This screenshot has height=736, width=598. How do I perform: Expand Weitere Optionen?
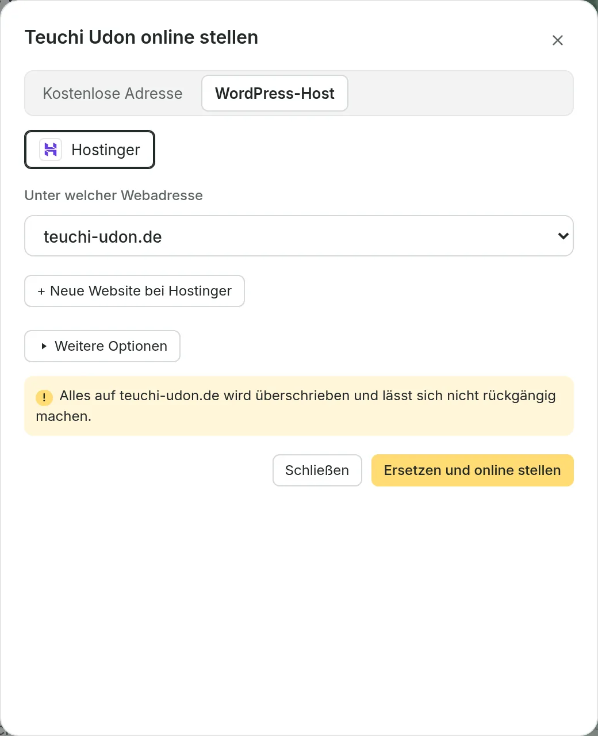pyautogui.click(x=102, y=346)
